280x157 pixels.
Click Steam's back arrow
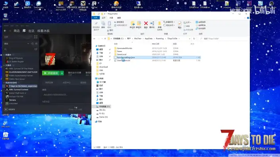5,31
